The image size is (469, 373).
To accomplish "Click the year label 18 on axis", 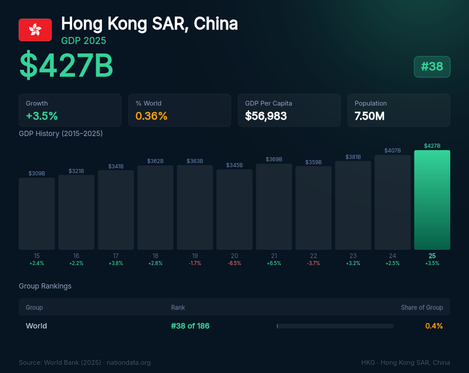I will point(155,256).
